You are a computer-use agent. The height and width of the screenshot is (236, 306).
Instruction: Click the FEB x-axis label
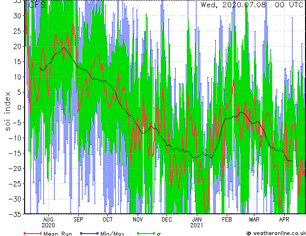click(x=227, y=220)
